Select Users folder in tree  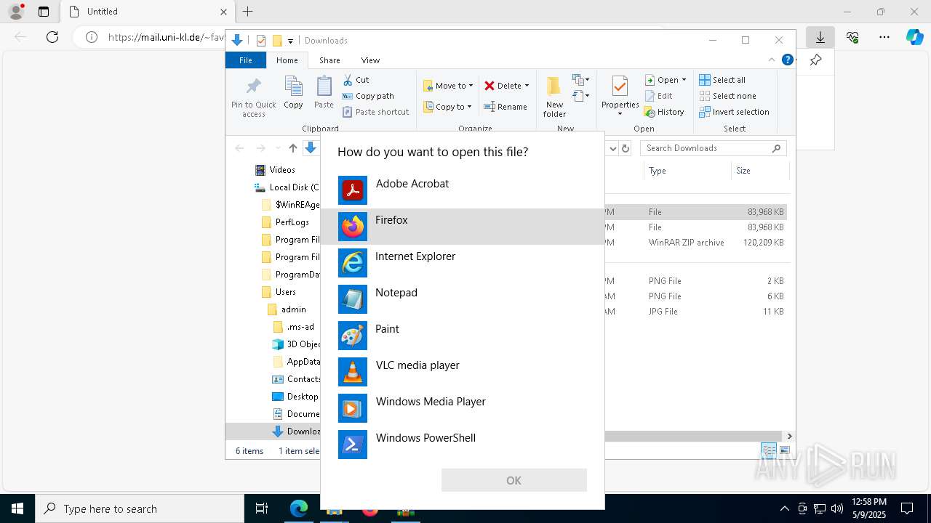[285, 292]
